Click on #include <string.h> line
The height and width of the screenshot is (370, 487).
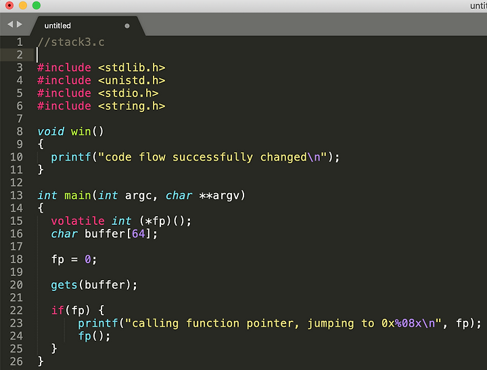(101, 106)
